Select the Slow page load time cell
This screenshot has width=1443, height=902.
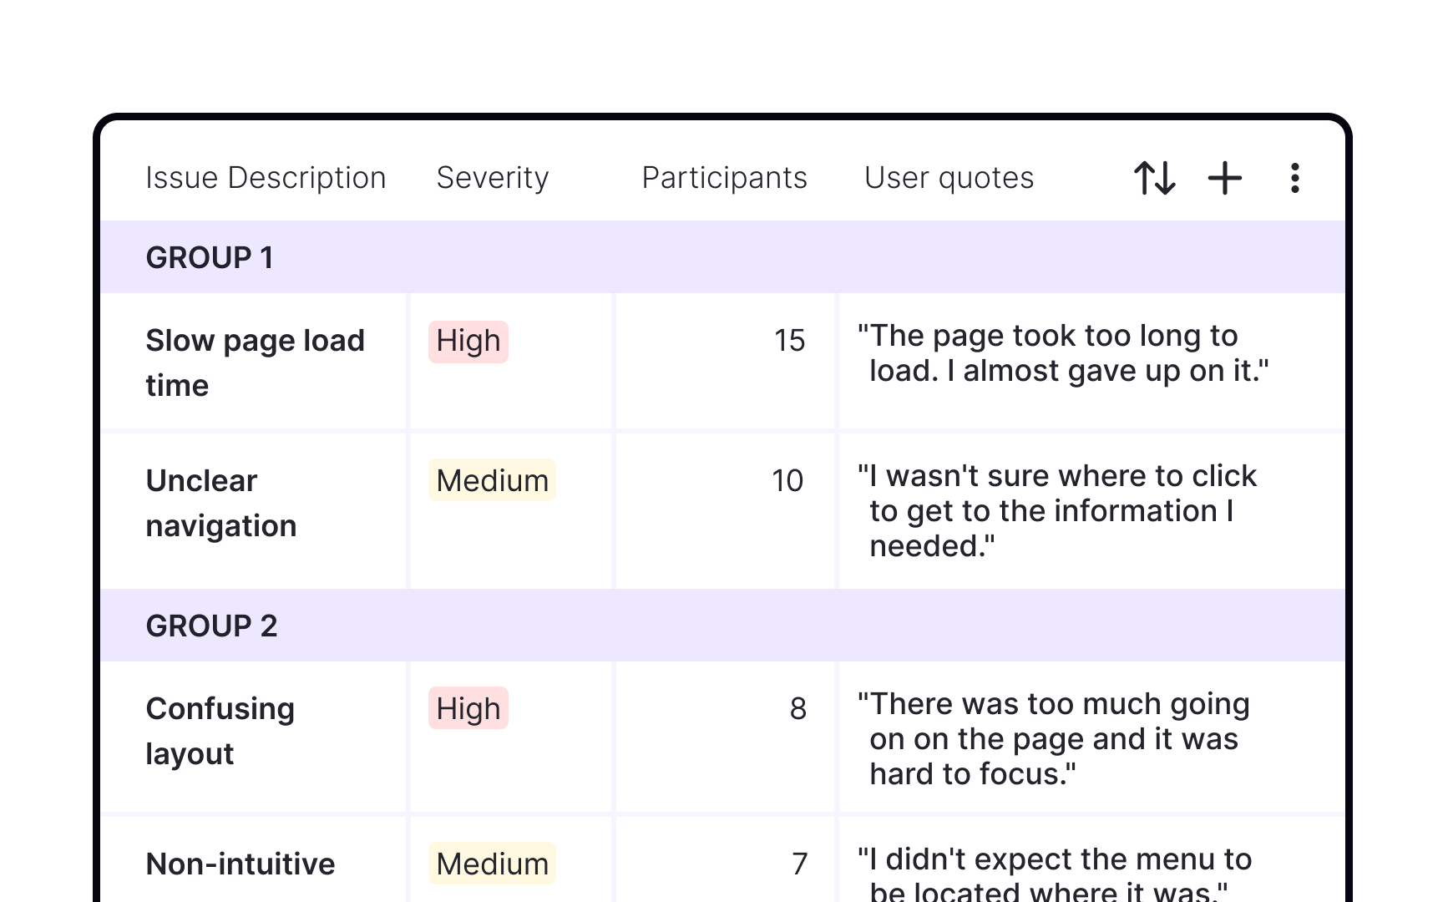(x=255, y=362)
